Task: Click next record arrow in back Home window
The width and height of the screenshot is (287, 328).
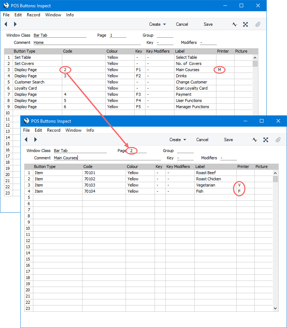Action: [x=15, y=24]
